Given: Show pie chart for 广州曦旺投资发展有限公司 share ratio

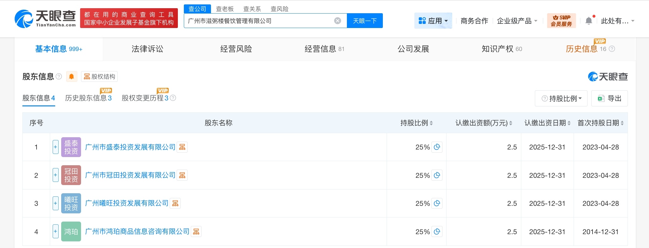Looking at the screenshot, I should point(437,203).
